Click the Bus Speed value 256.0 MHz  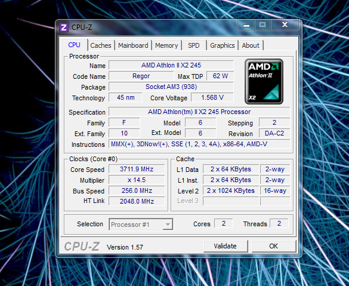(137, 190)
